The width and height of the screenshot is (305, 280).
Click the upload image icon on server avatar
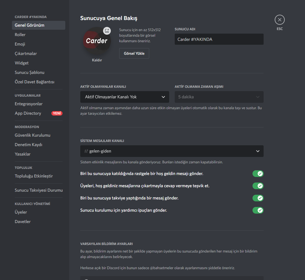point(107,31)
